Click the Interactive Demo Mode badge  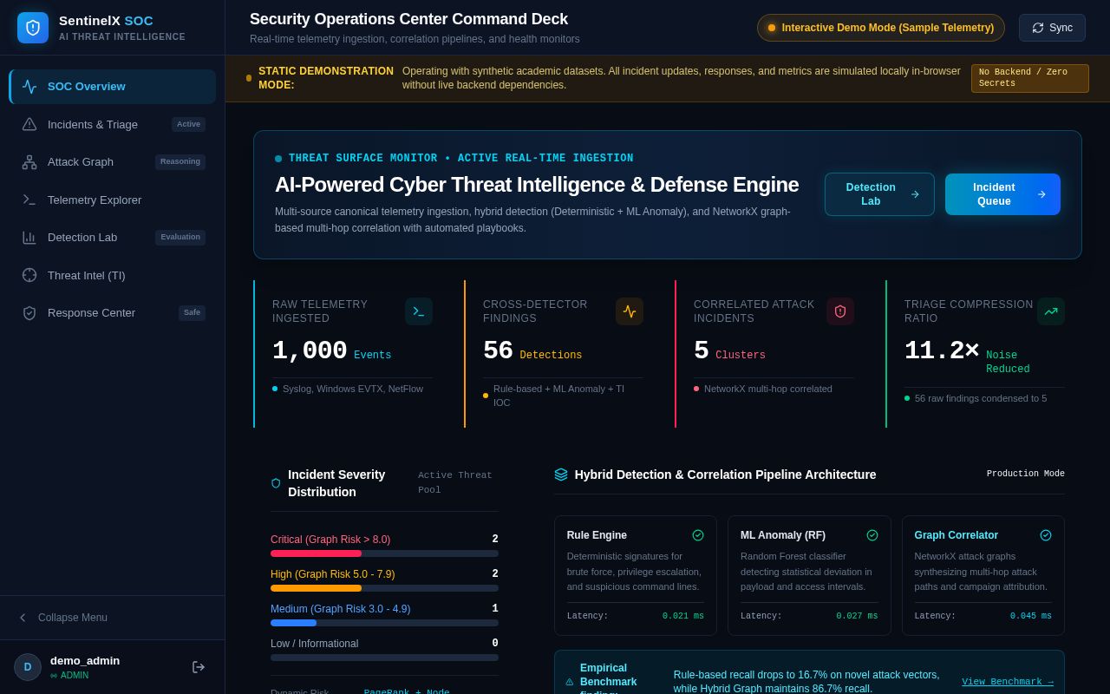[881, 28]
